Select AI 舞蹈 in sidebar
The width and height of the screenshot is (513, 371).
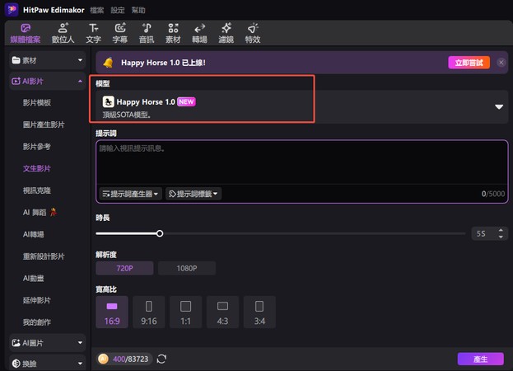(40, 213)
